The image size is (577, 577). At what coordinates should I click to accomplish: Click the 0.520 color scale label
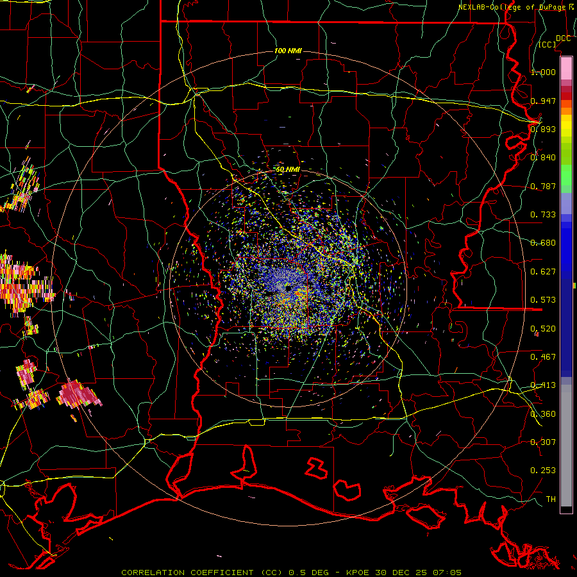pos(543,329)
